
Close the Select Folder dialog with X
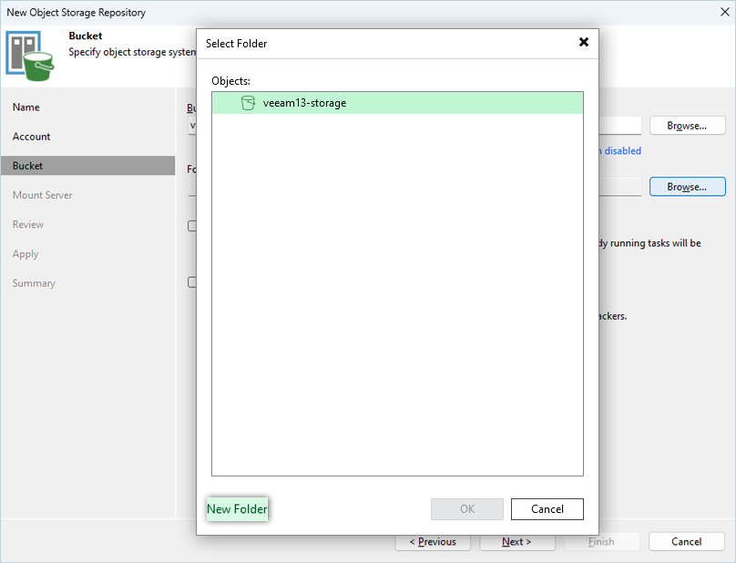[x=583, y=43]
